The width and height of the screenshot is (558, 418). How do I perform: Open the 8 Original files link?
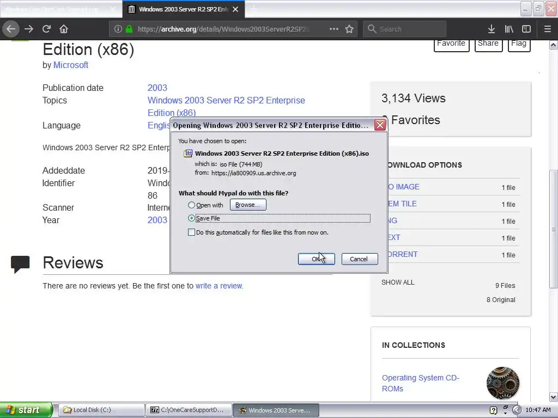point(501,300)
